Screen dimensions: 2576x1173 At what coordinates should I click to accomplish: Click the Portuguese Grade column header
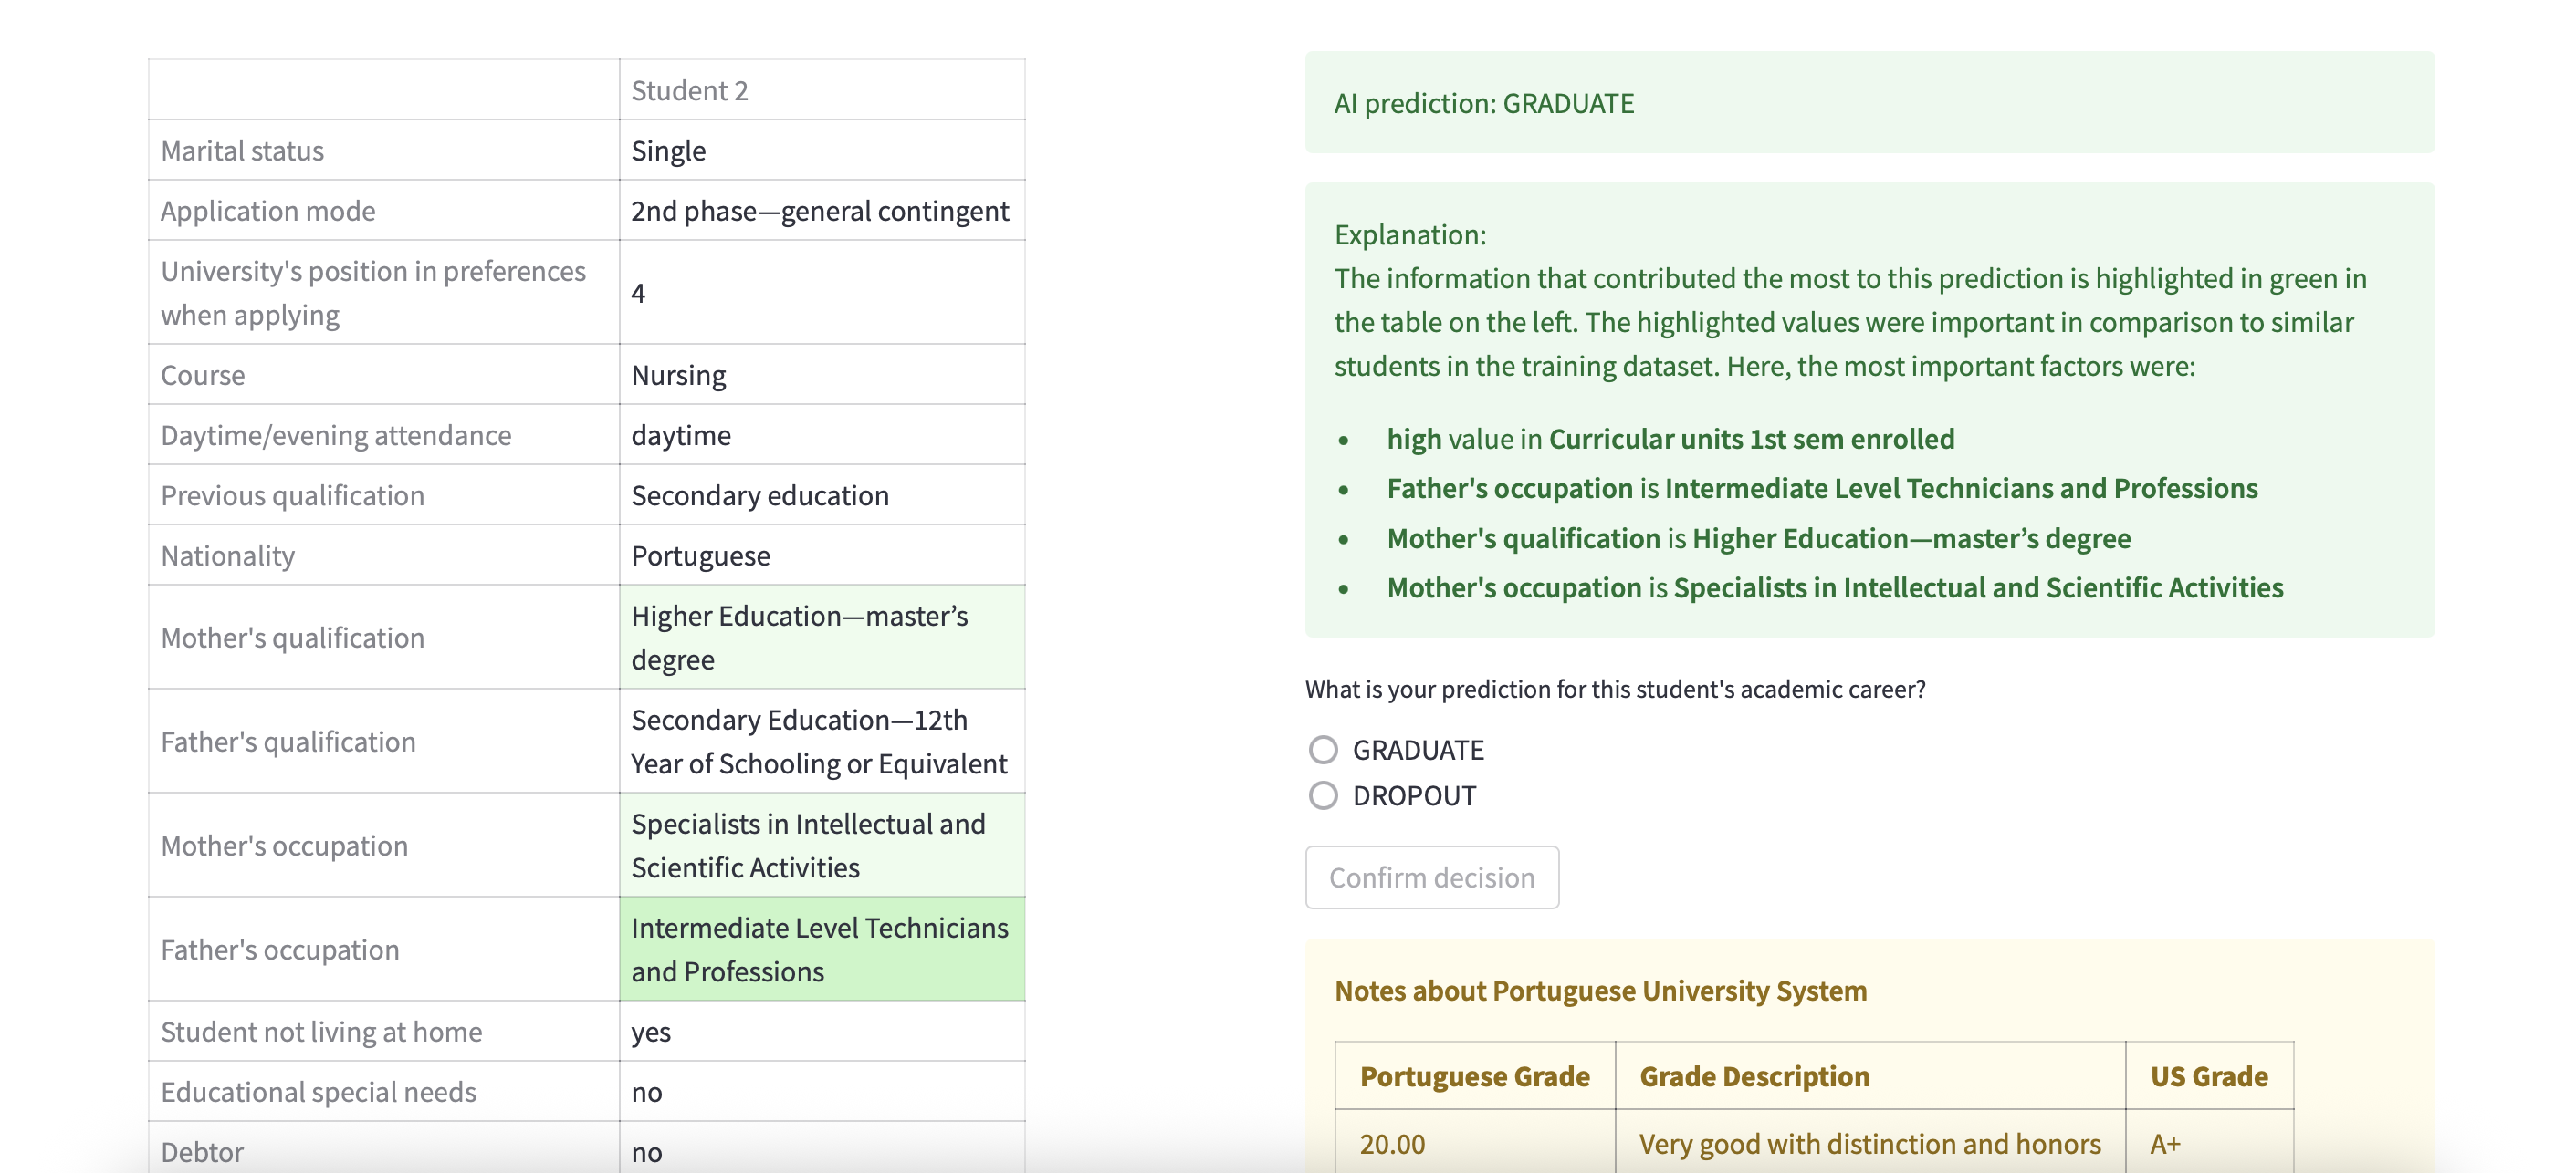tap(1474, 1076)
